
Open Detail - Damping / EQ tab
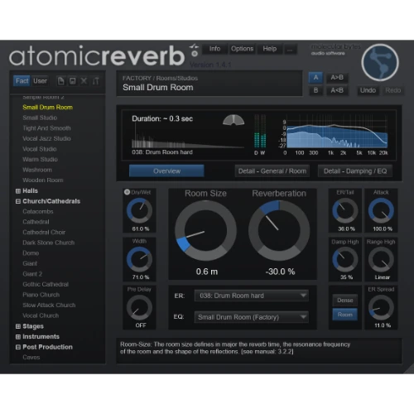[355, 171]
